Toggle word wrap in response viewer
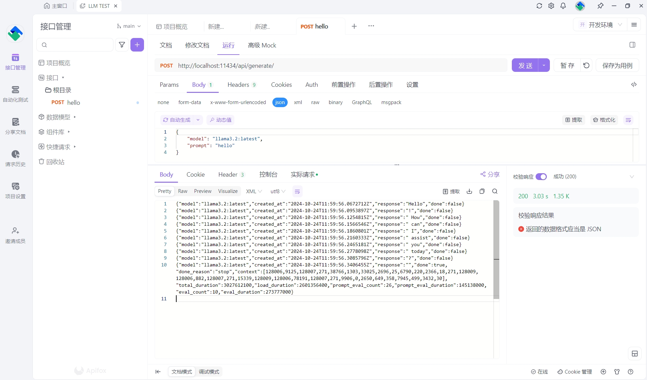The image size is (647, 380). [x=297, y=192]
